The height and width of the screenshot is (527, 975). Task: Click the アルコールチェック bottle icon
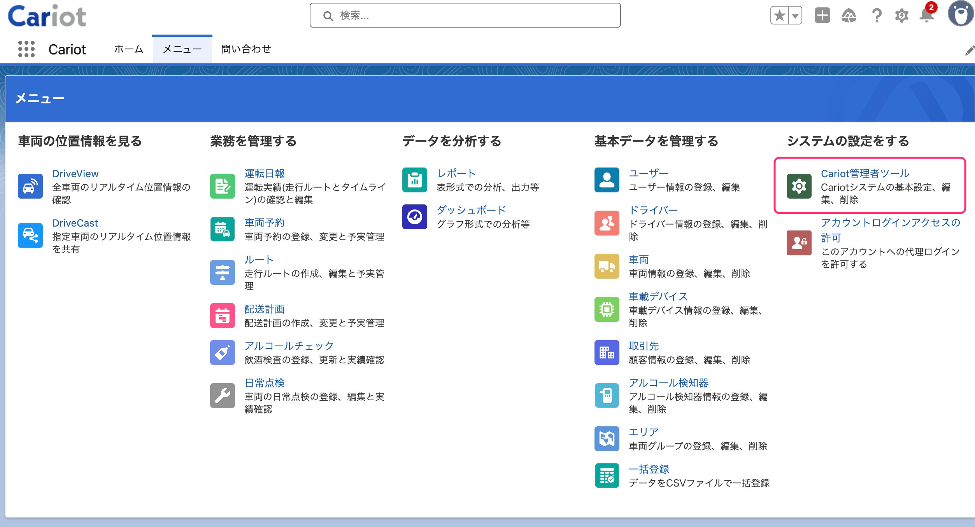(x=223, y=352)
